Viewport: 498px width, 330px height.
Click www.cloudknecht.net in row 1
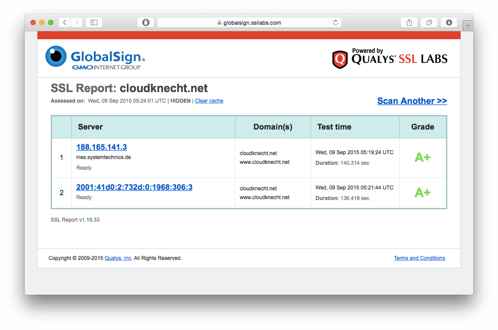click(x=264, y=162)
